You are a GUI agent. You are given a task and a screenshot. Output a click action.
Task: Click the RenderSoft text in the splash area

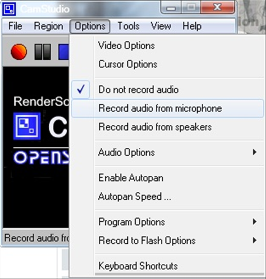[41, 102]
